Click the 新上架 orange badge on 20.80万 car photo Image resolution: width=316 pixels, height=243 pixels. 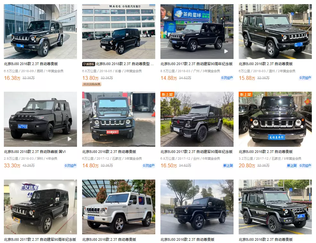pos(245,95)
